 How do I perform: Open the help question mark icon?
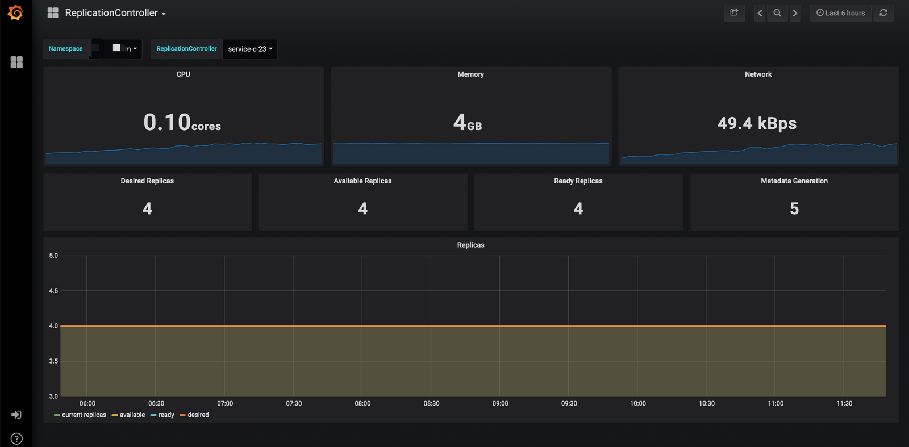tap(16, 438)
